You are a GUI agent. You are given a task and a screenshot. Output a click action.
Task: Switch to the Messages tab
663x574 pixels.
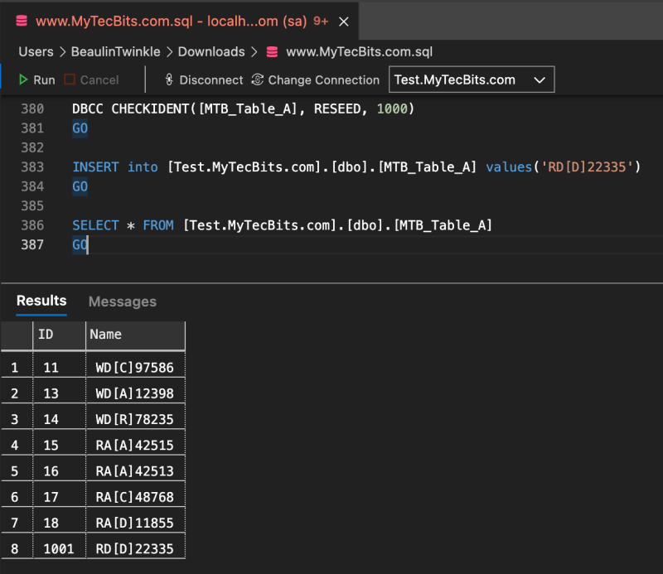pos(122,301)
